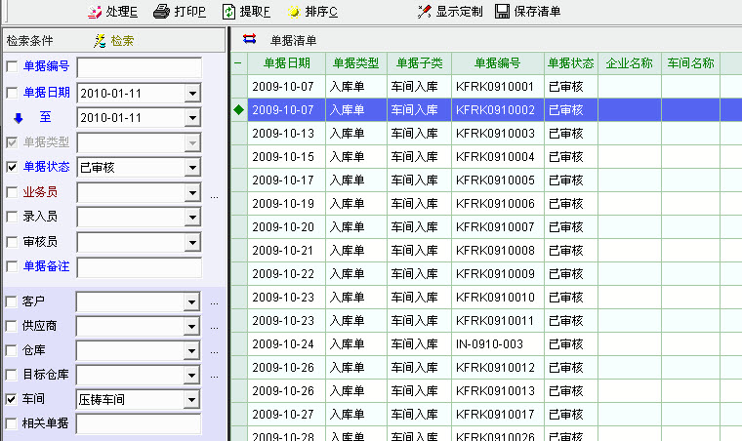Open the 单据日期 start date dropdown
This screenshot has width=742, height=441.
(192, 93)
